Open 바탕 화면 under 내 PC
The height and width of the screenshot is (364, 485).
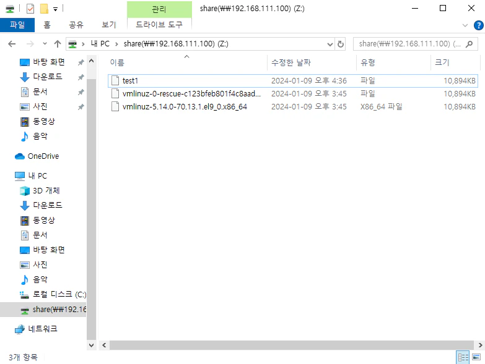point(42,250)
